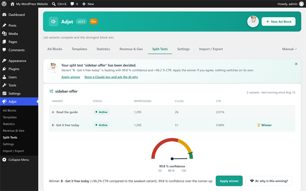The image size is (306, 191).
Task: Select the Split-Tests tab
Action: (x=160, y=49)
